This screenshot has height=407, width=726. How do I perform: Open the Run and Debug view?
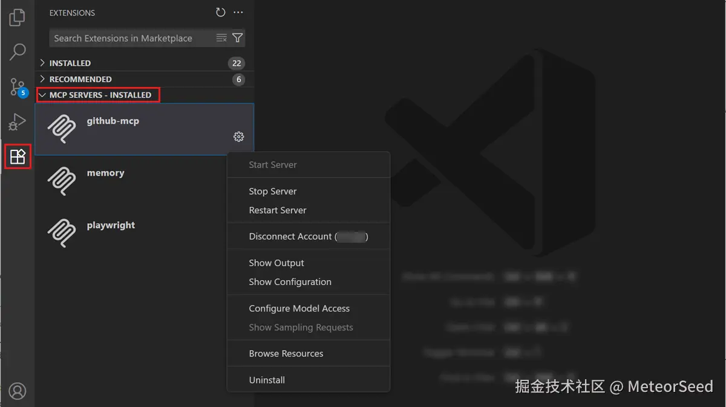18,122
